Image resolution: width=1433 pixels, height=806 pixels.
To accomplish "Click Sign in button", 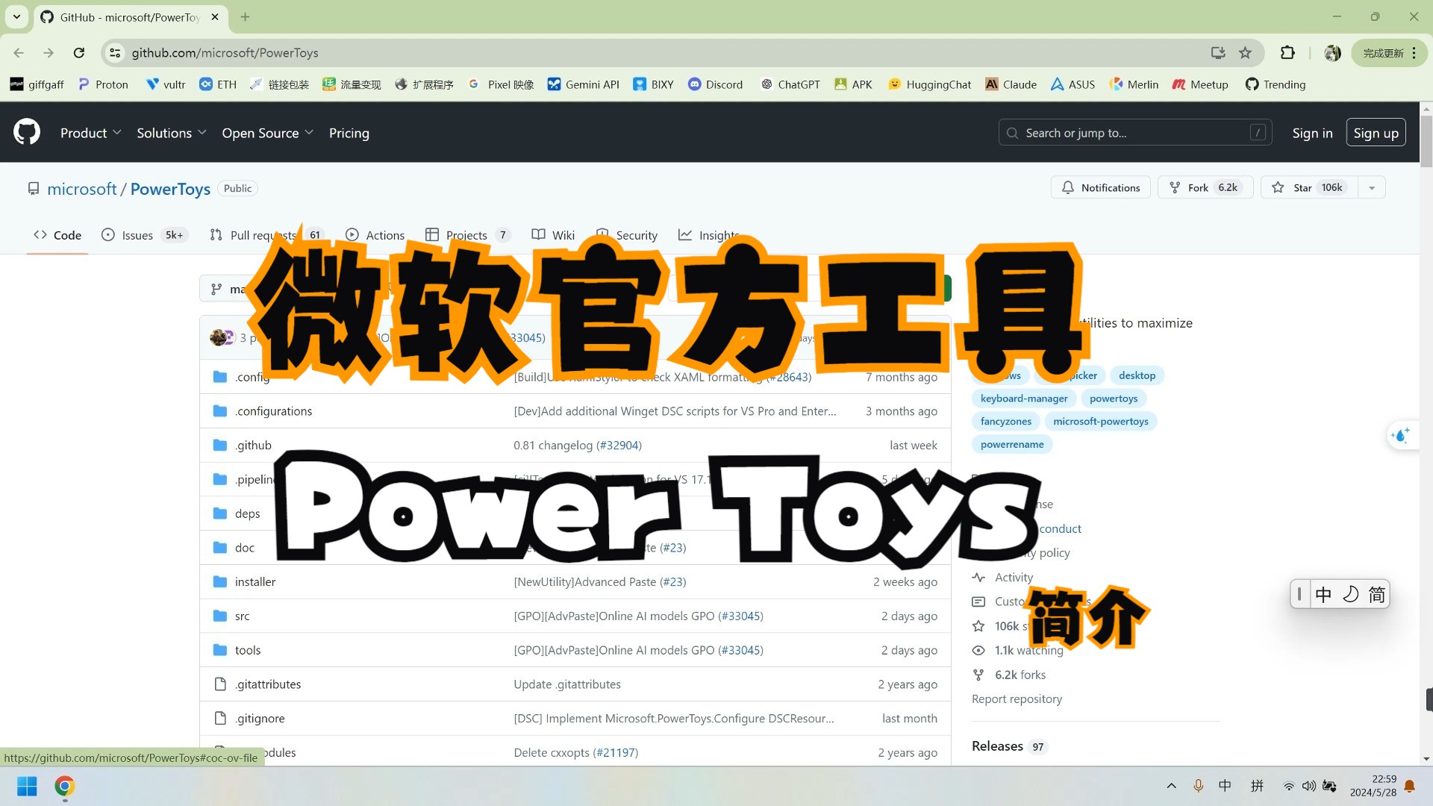I will [1313, 132].
